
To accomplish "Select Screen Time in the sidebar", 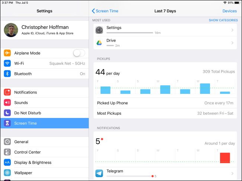I will pos(45,123).
